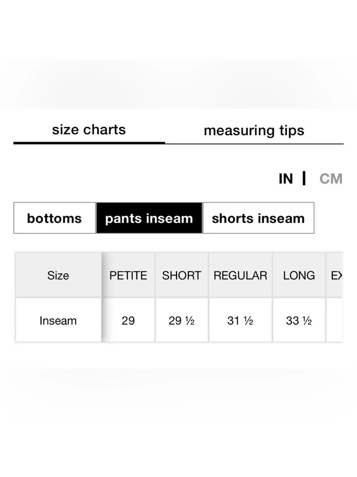Select IN as the measurement unit
Viewport: 357px width, 477px height.
[x=286, y=179]
